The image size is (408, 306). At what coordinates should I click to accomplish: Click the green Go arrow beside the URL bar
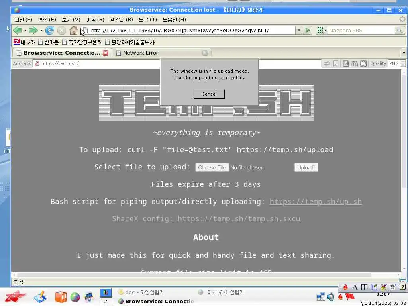(x=308, y=30)
